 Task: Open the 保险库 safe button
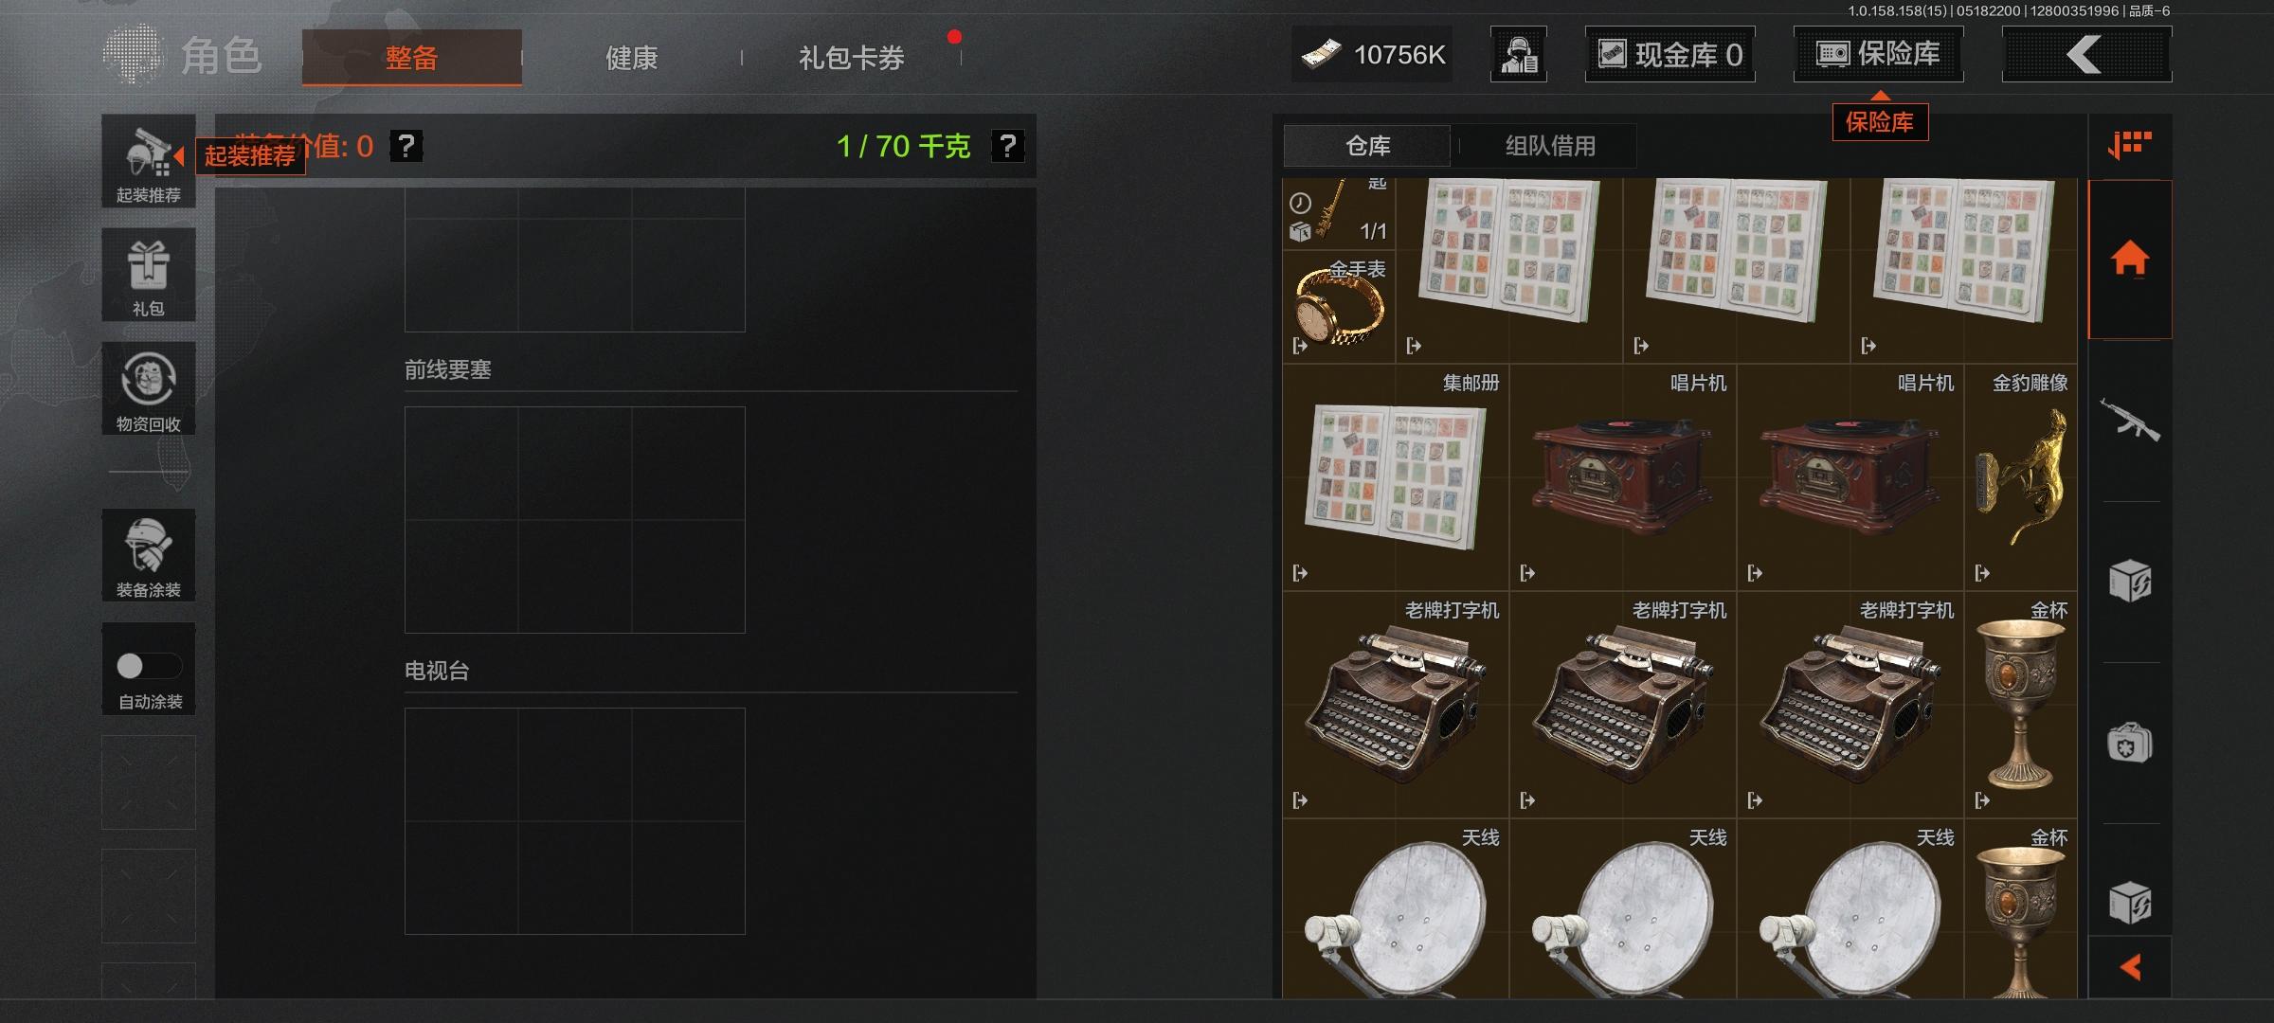pos(1878,54)
